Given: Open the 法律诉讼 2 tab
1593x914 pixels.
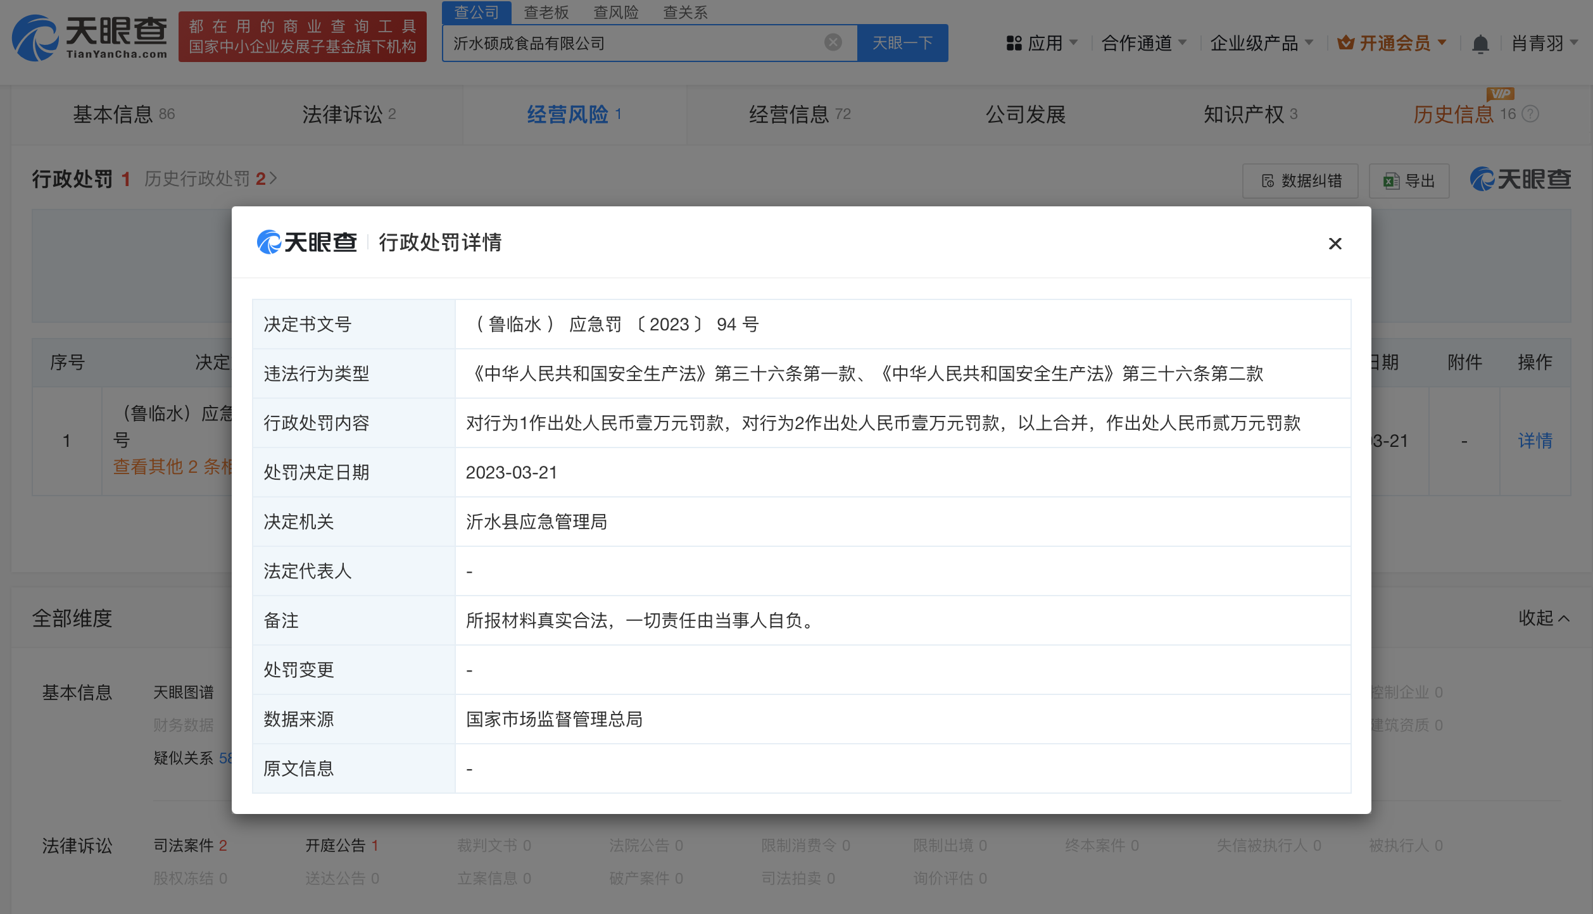Looking at the screenshot, I should click(349, 115).
